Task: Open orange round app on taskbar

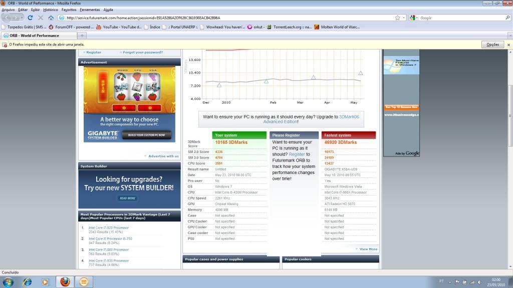Action: [84, 282]
